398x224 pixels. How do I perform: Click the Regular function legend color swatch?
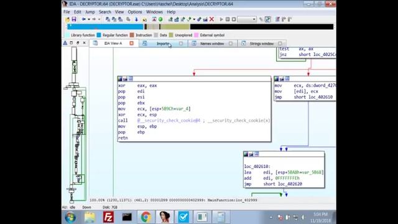[99, 35]
